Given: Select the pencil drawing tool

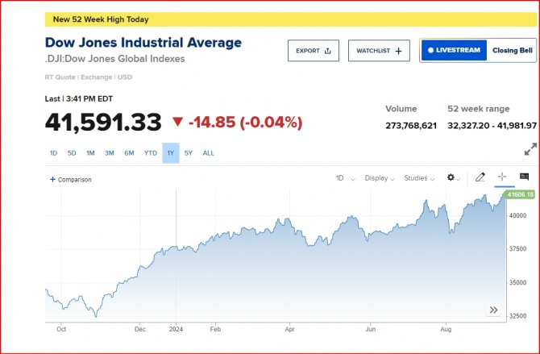Looking at the screenshot, I should 480,177.
